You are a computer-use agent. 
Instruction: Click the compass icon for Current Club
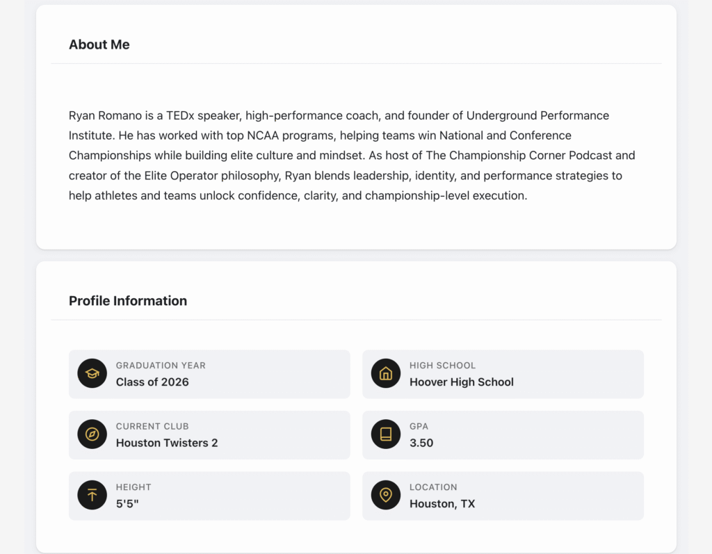(92, 434)
